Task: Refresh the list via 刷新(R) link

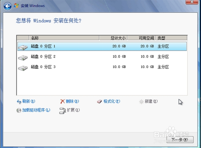Action: point(29,101)
